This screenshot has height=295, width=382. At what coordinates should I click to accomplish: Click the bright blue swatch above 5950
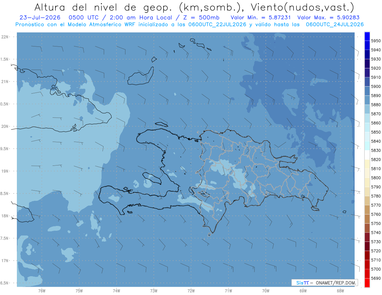pos(367,36)
